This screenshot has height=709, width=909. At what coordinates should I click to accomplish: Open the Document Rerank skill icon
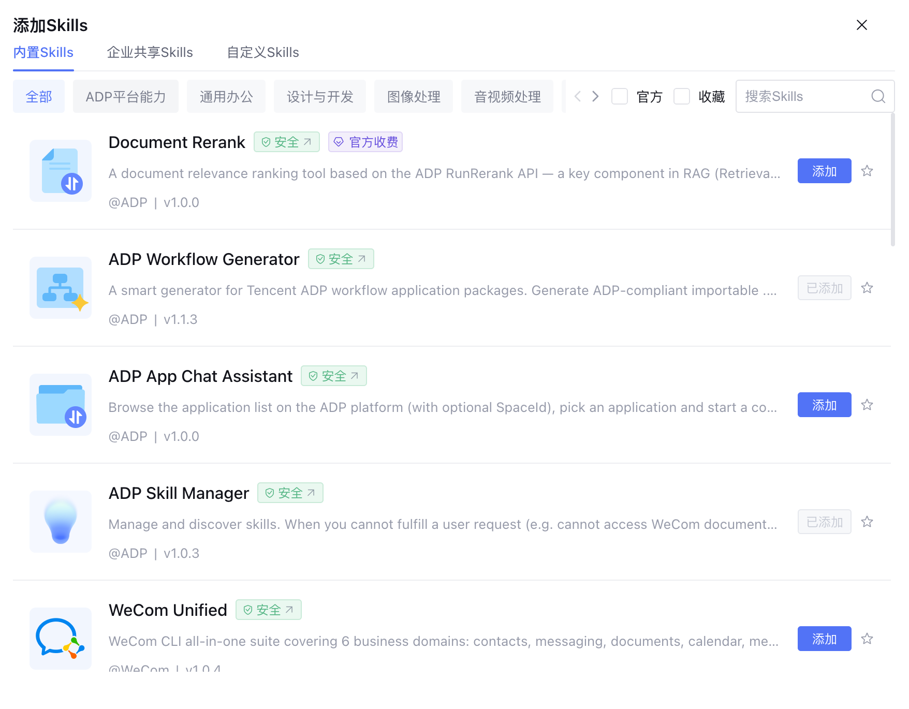tap(61, 171)
